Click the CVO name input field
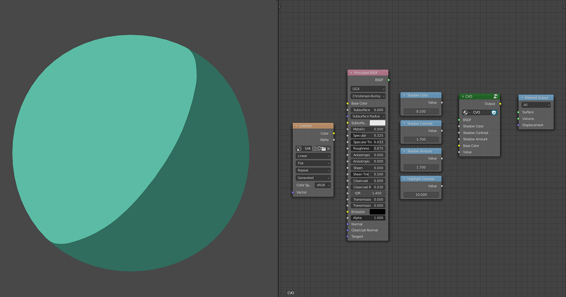566x297 pixels. [x=479, y=112]
